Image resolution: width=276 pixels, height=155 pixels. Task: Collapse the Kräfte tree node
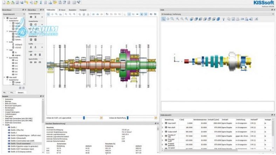tap(7, 42)
